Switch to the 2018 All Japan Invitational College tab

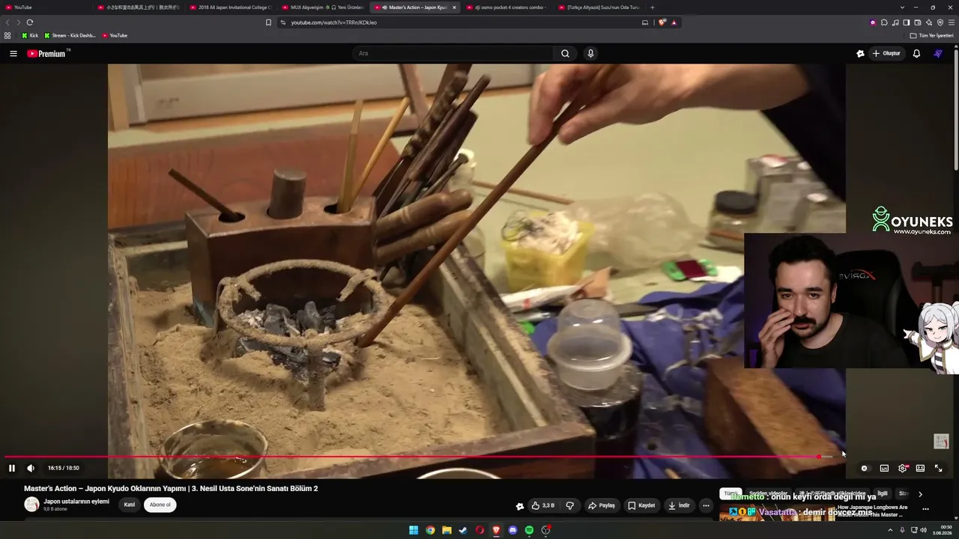[230, 7]
